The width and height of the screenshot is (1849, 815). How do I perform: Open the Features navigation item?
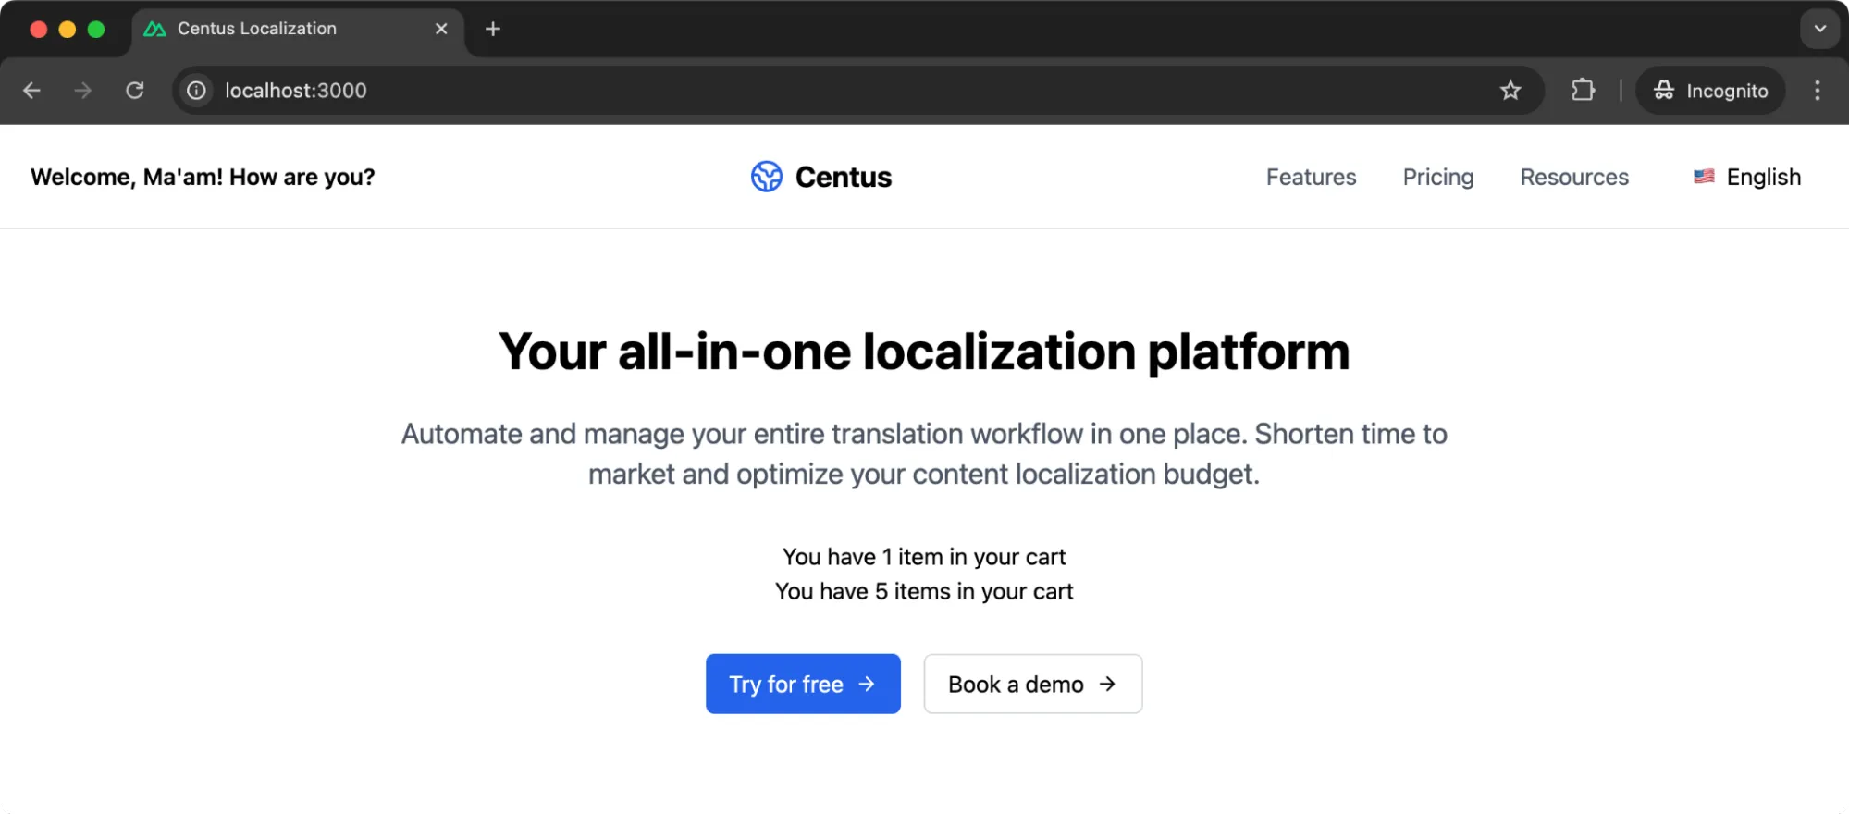[x=1311, y=177]
